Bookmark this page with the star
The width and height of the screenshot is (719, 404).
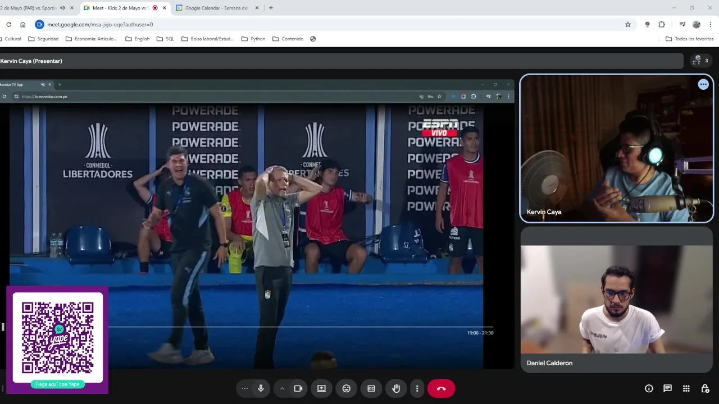(x=628, y=24)
